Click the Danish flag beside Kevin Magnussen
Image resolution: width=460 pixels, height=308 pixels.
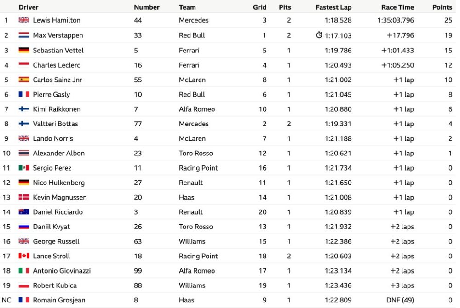tap(24, 197)
